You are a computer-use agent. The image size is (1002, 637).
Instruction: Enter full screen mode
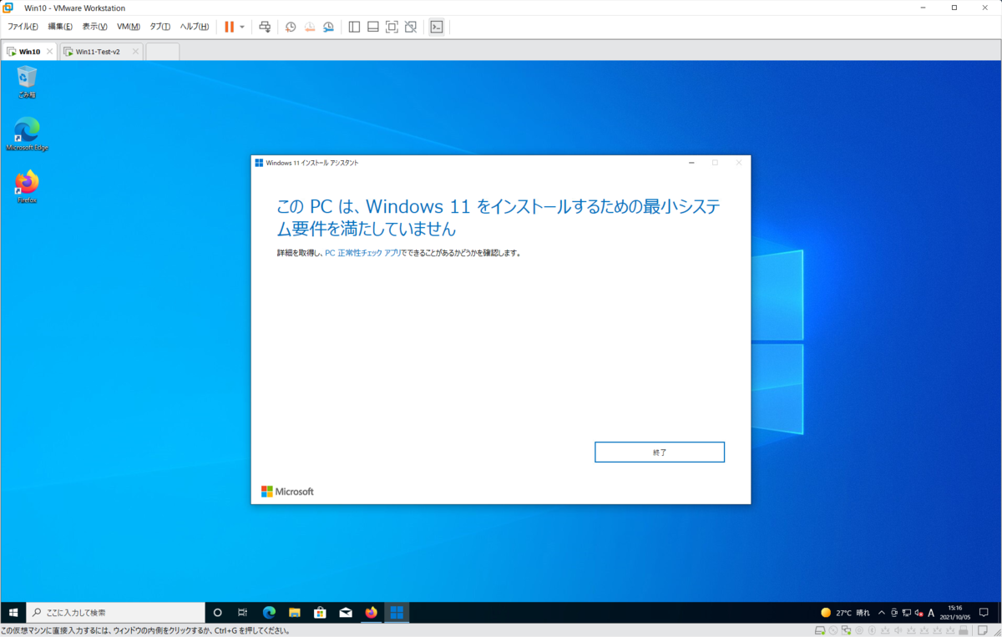pos(392,27)
